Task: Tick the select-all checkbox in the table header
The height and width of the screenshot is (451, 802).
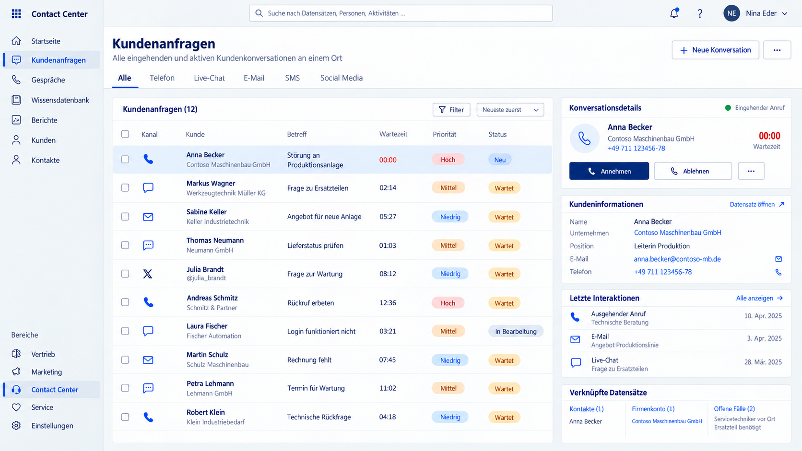Action: 125,134
